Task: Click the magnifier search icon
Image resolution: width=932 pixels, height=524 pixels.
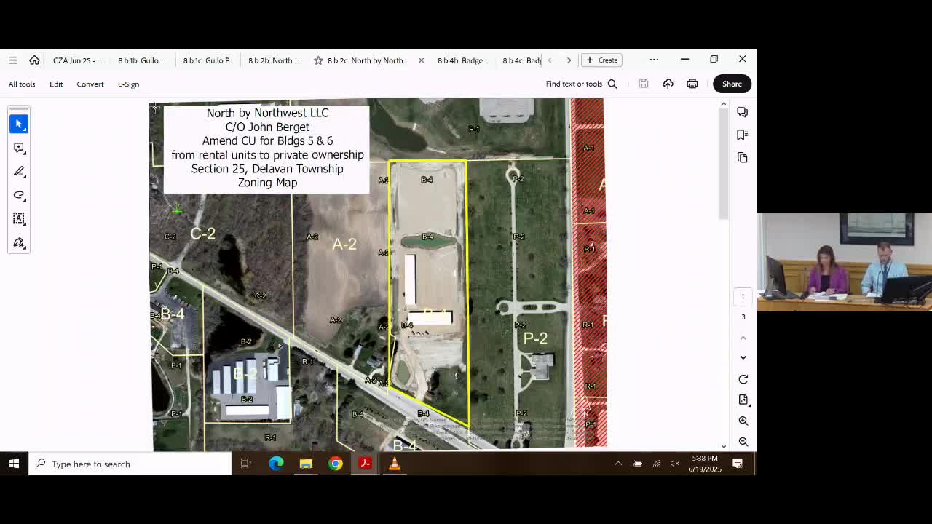Action: [x=612, y=84]
